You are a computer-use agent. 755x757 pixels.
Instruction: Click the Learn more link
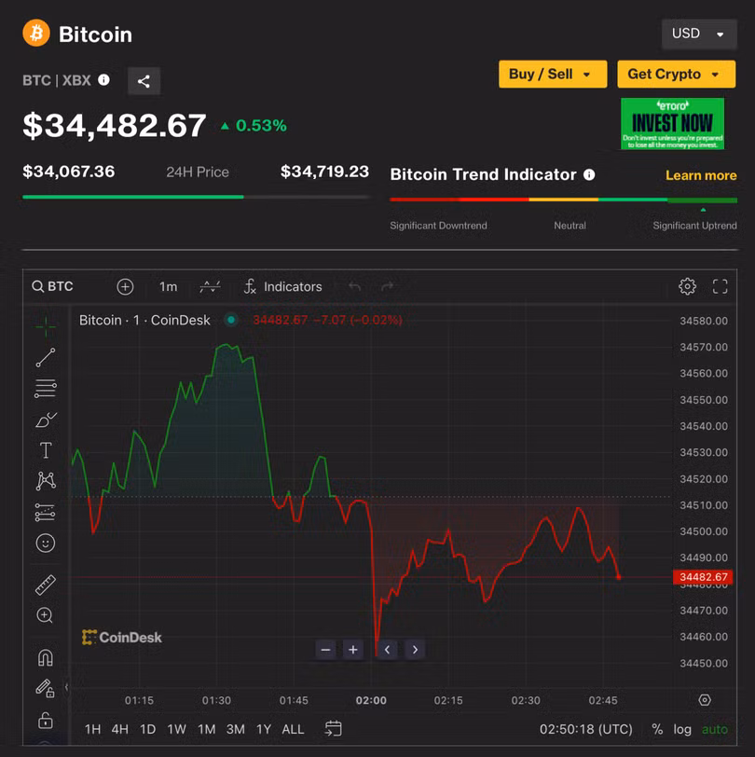[x=700, y=175]
